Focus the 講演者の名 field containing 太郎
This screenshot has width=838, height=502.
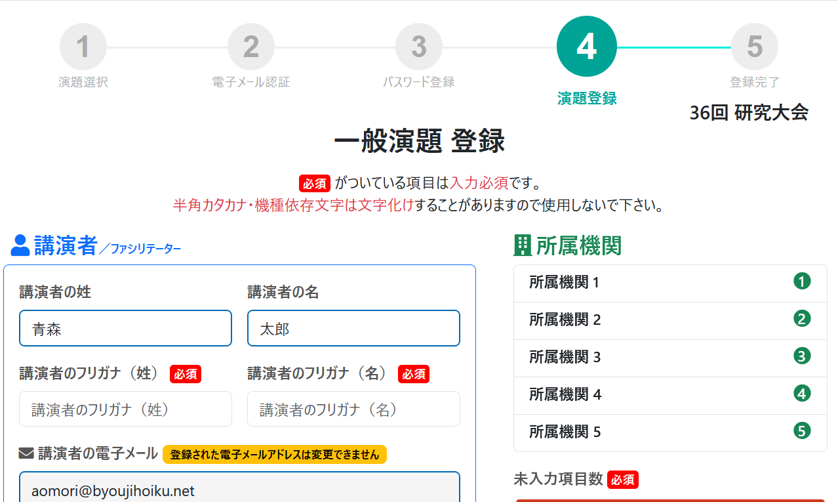pyautogui.click(x=353, y=328)
